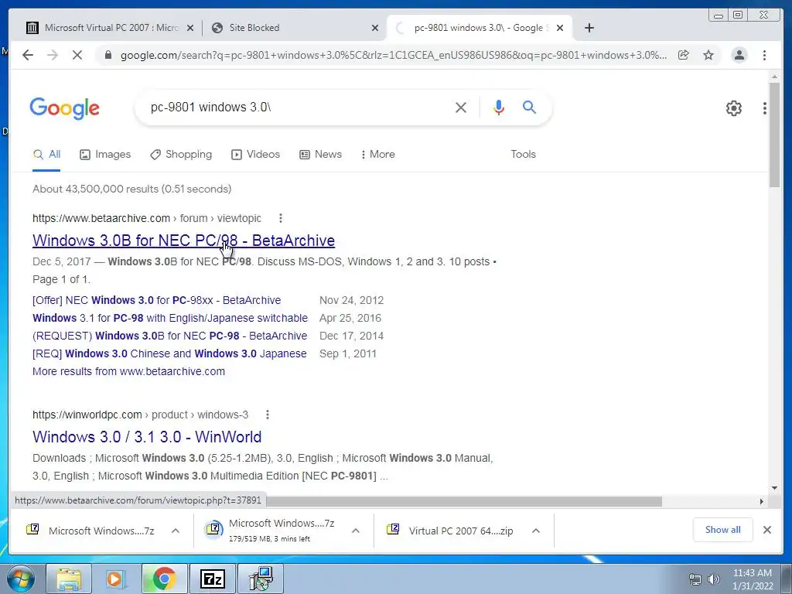Share this page via the share icon
792x594 pixels.
[684, 55]
